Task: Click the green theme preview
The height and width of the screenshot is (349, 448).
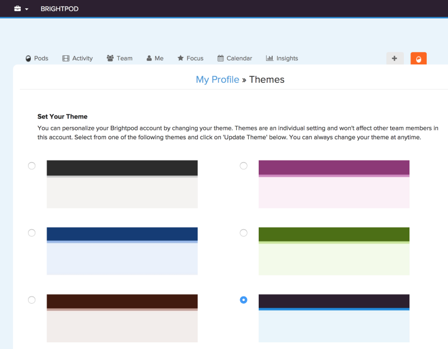Action: click(x=334, y=251)
